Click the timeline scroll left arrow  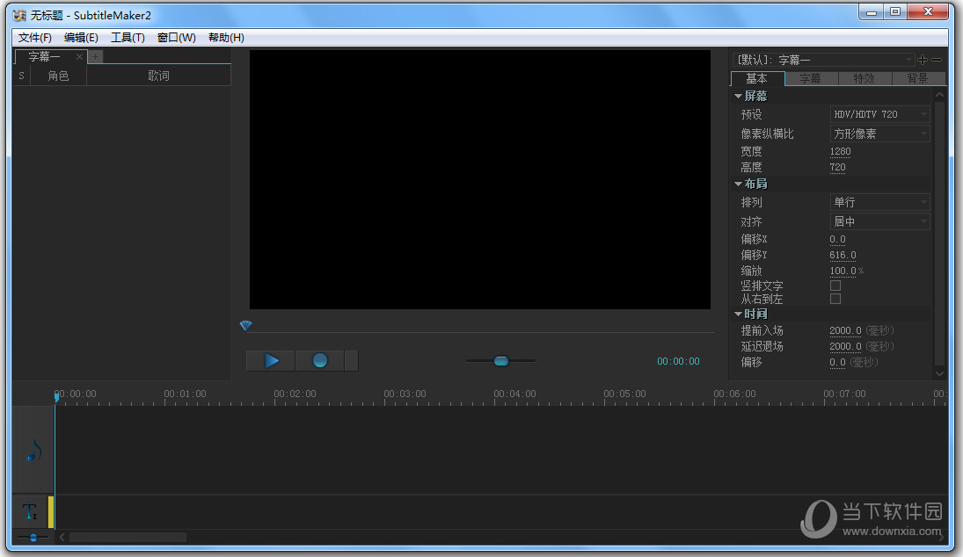[x=62, y=538]
